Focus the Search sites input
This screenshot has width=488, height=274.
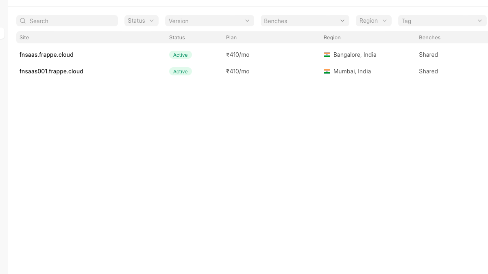point(67,21)
